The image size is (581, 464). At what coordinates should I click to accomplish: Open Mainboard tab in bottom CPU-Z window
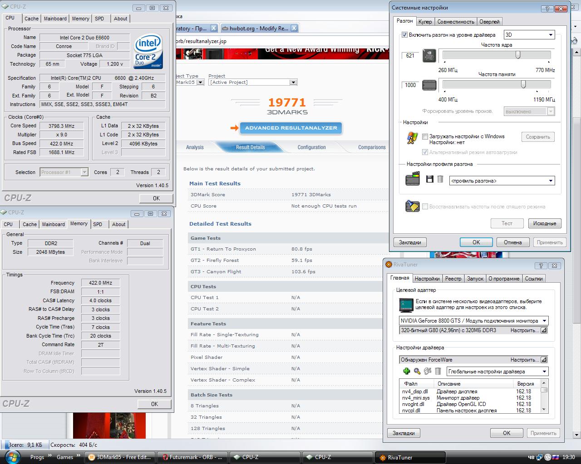[53, 224]
